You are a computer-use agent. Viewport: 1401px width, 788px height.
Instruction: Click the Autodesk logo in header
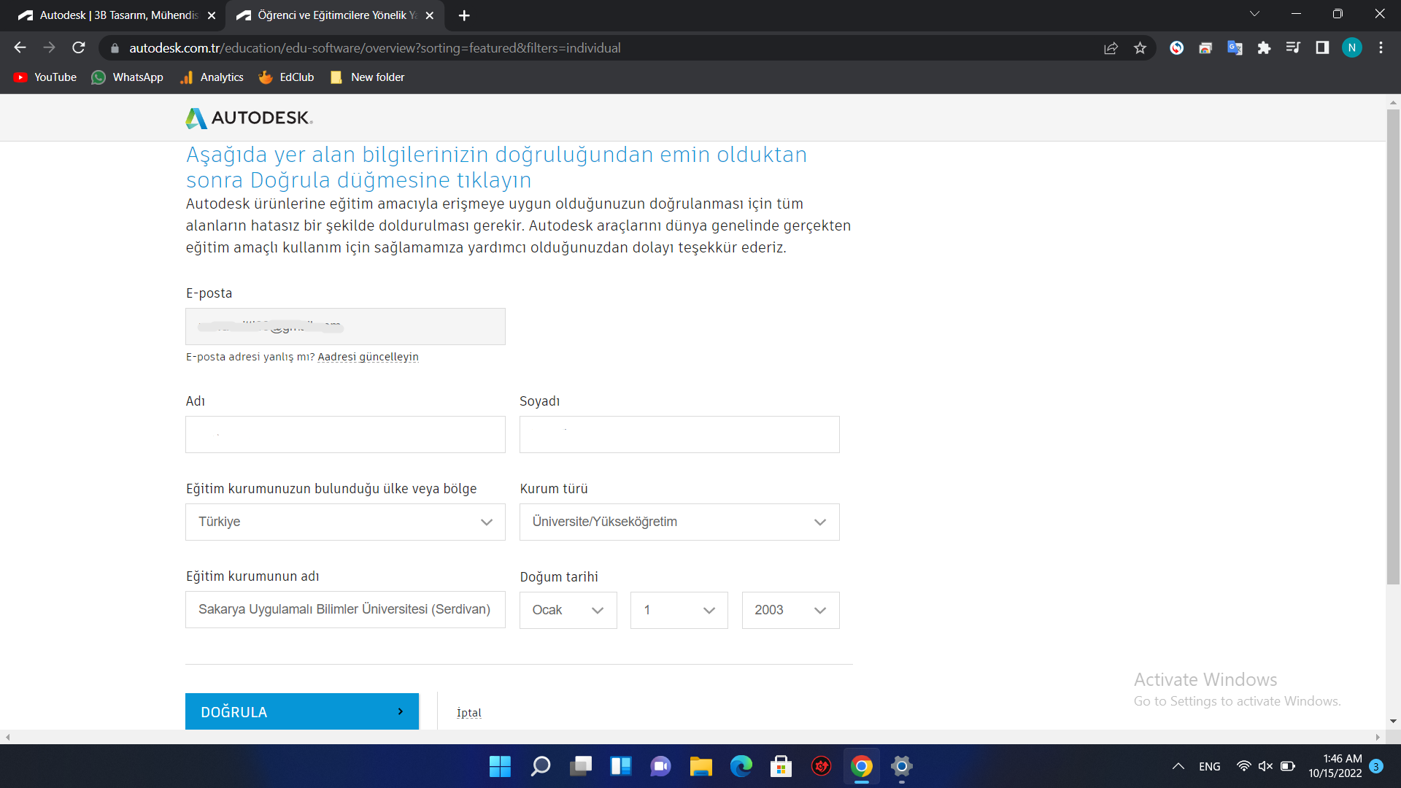(x=249, y=117)
